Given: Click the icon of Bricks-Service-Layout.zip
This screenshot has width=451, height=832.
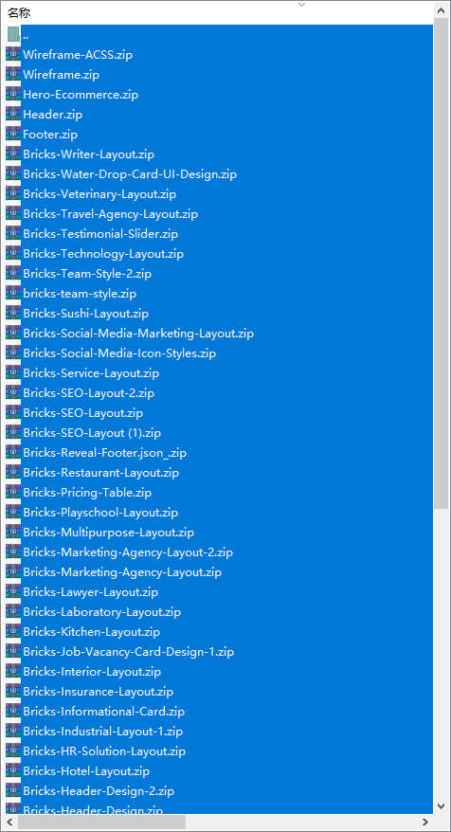Looking at the screenshot, I should pos(13,373).
